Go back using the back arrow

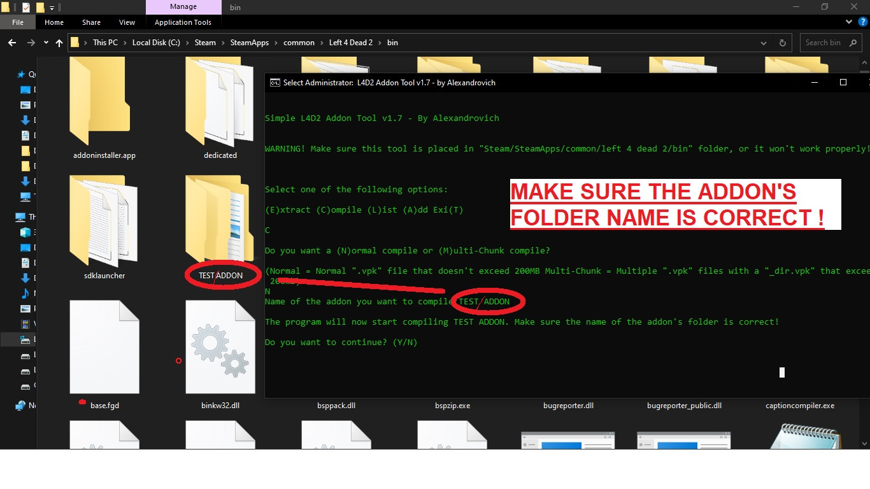(x=11, y=43)
